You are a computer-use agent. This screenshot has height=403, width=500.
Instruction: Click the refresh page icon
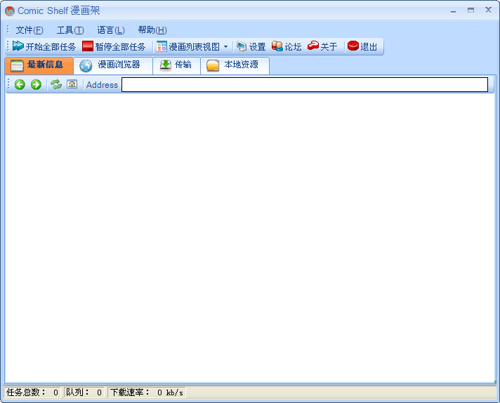pyautogui.click(x=56, y=84)
